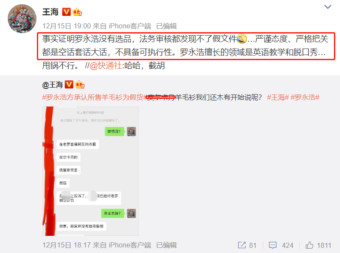Click the repost share icon
The width and height of the screenshot is (340, 253).
[x=241, y=245]
